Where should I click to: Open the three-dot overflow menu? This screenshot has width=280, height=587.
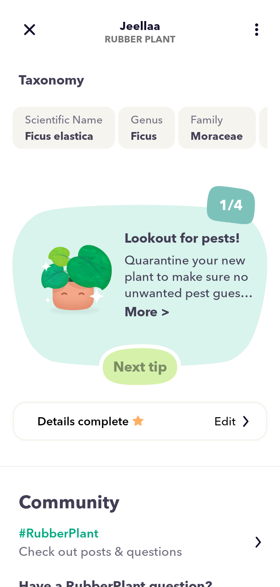pyautogui.click(x=256, y=30)
